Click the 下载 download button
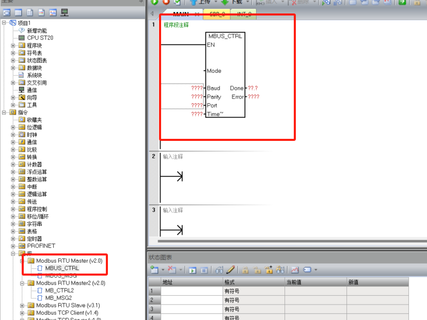Screen dimensions: 427x320 232,3
